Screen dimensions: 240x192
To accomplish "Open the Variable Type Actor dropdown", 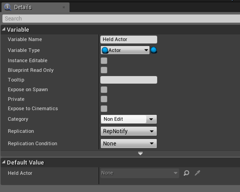I will pos(125,50).
